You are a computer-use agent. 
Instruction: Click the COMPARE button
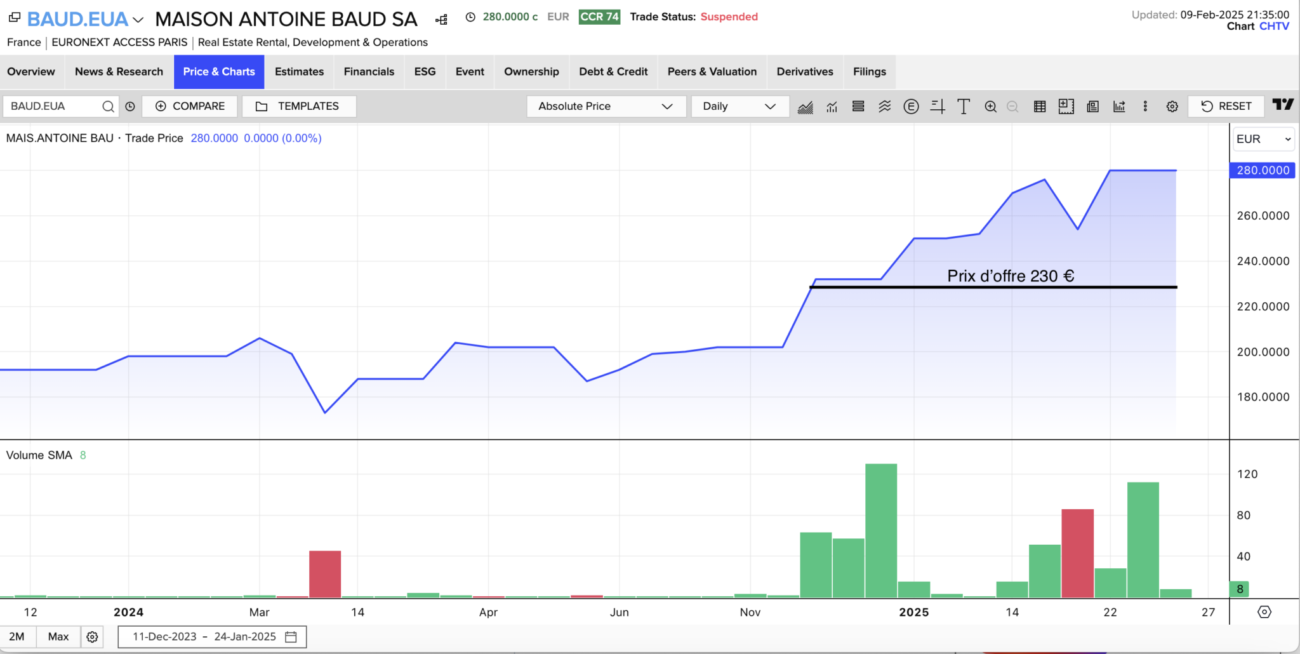click(x=190, y=107)
